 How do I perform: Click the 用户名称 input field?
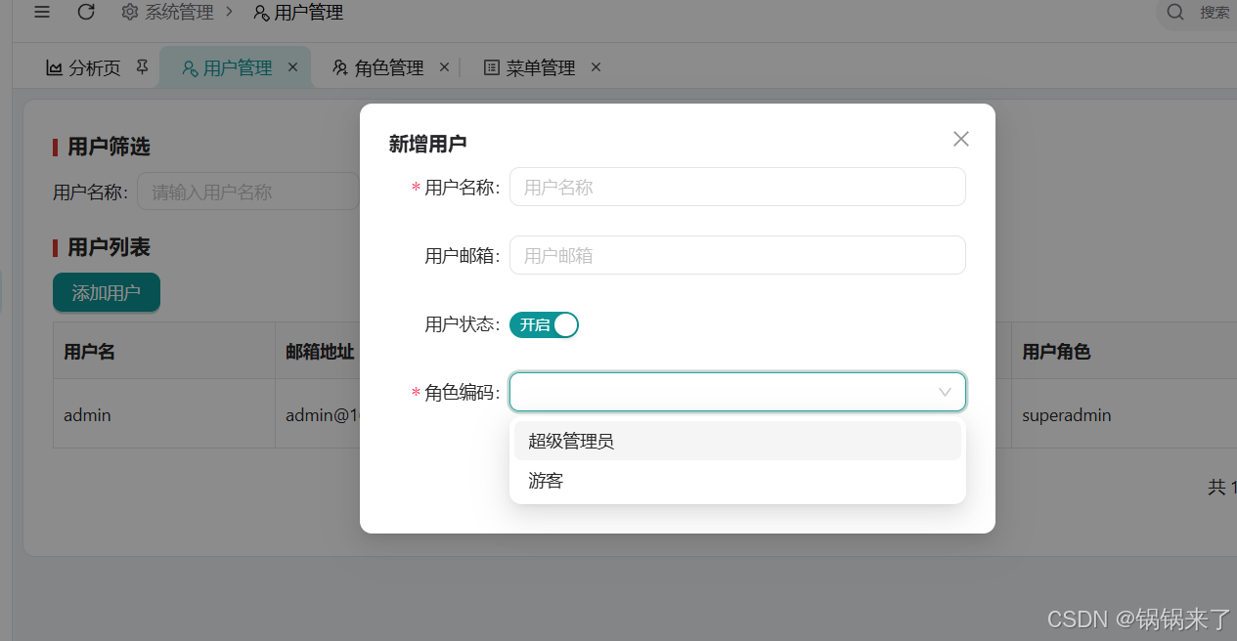pos(737,187)
